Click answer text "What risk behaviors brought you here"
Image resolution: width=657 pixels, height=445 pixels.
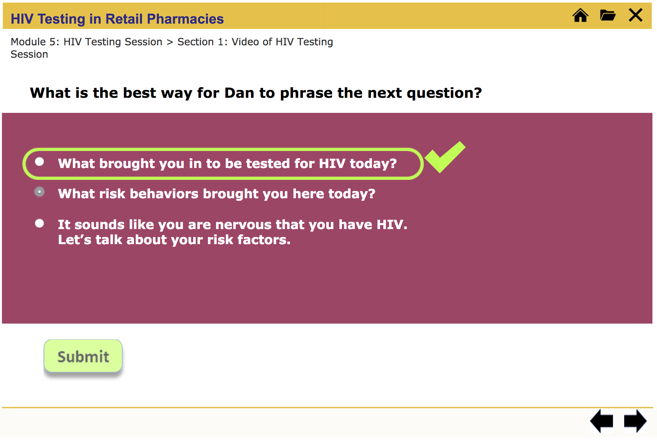[216, 194]
